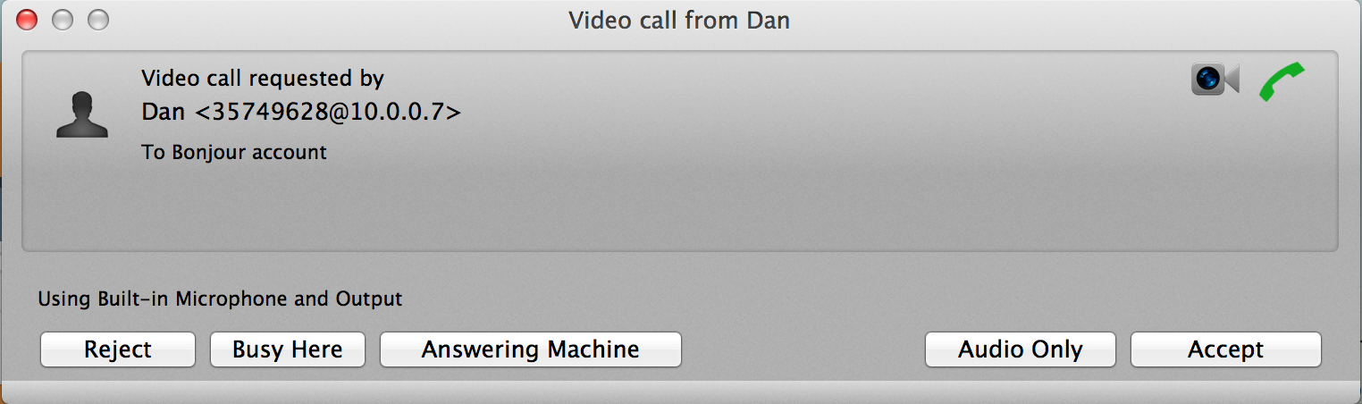Click "Using Built-in Microphone and Output" status

coord(220,299)
